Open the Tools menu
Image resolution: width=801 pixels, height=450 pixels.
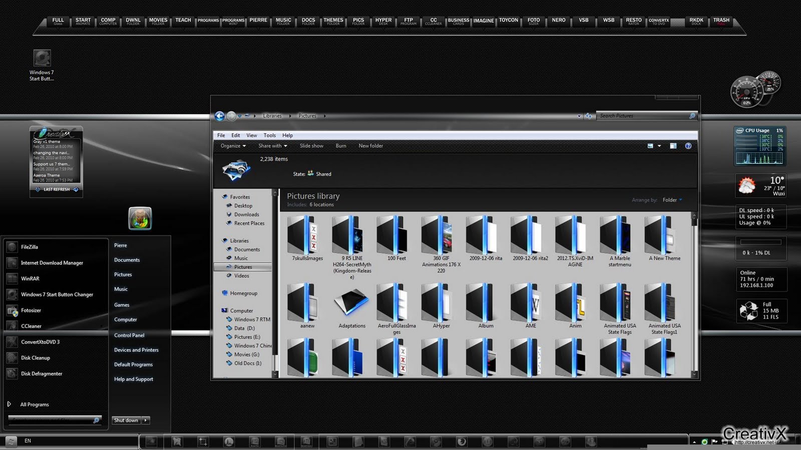(x=269, y=135)
